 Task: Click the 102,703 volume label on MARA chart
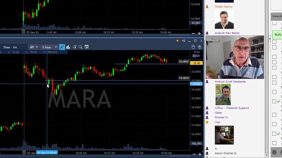click(x=197, y=144)
